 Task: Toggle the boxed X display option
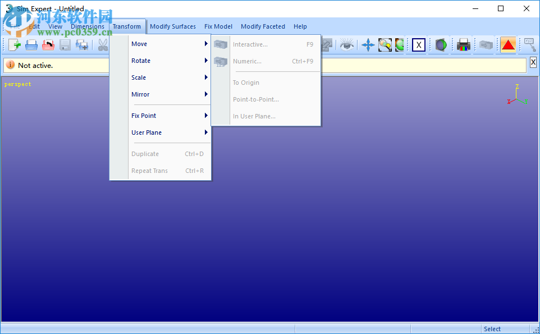(x=418, y=45)
